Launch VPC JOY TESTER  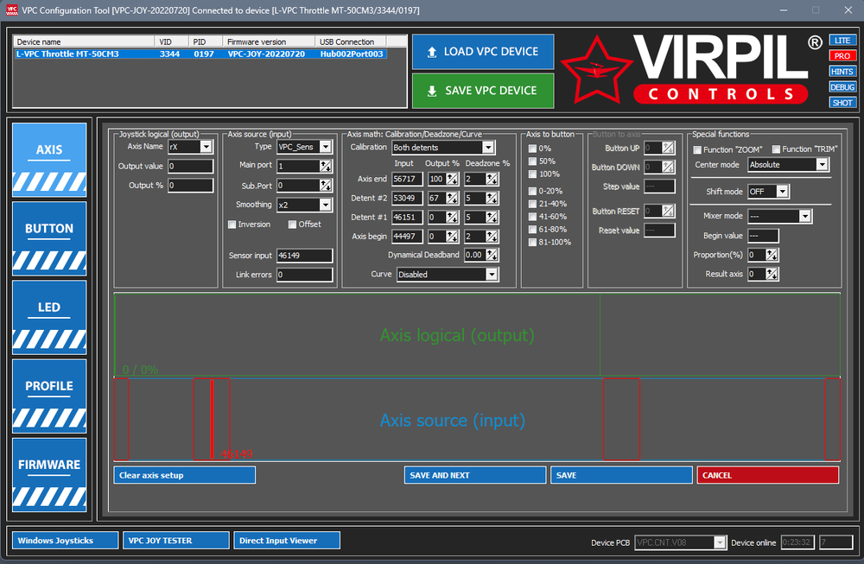pos(175,541)
